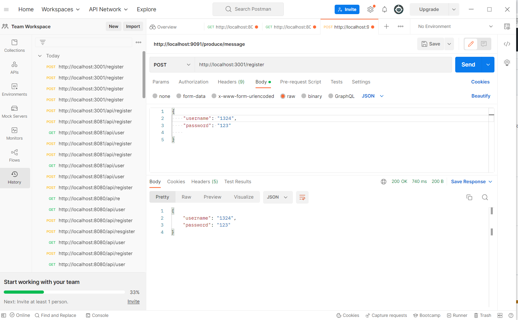
Task: Open the POST method dropdown
Action: (x=172, y=65)
